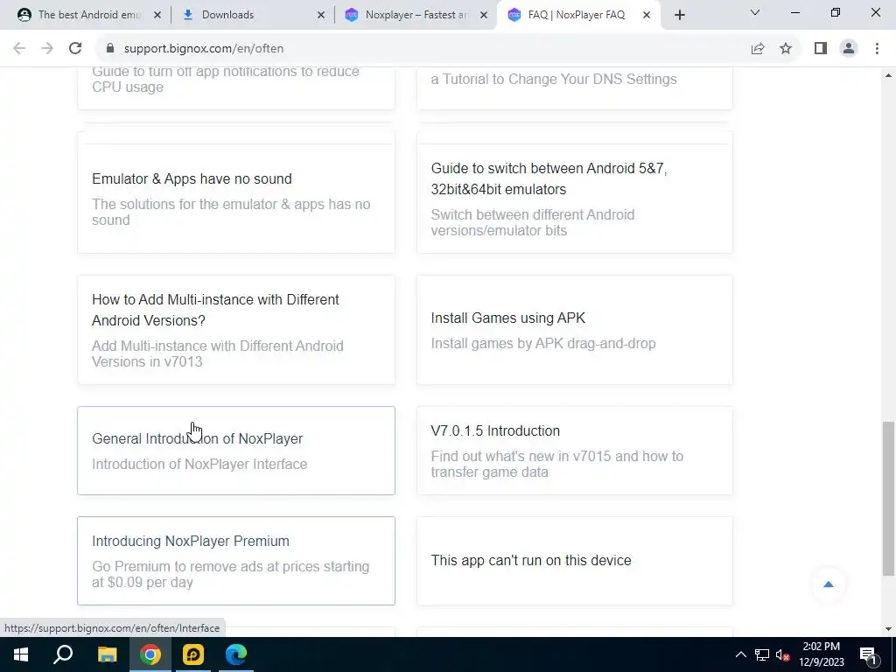Click 'Add Multi-instance with Different Android' description
The image size is (896, 672).
pyautogui.click(x=218, y=353)
